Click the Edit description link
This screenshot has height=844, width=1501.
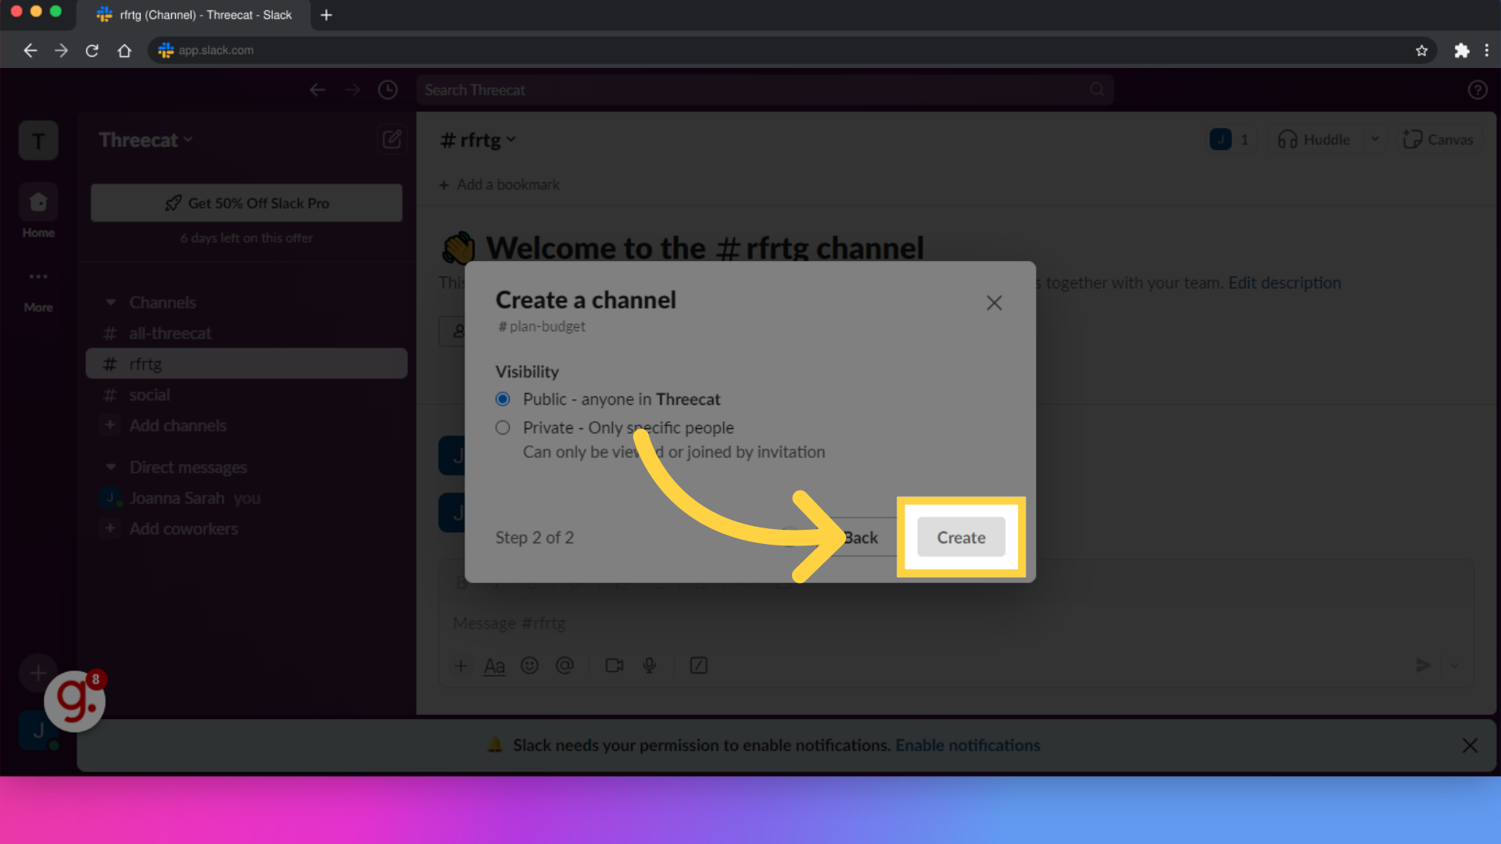1284,283
